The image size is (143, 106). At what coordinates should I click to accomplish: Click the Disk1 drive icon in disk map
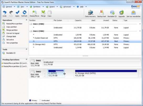[33, 61]
